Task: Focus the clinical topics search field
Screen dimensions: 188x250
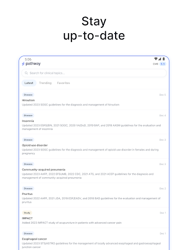Action: coord(94,73)
